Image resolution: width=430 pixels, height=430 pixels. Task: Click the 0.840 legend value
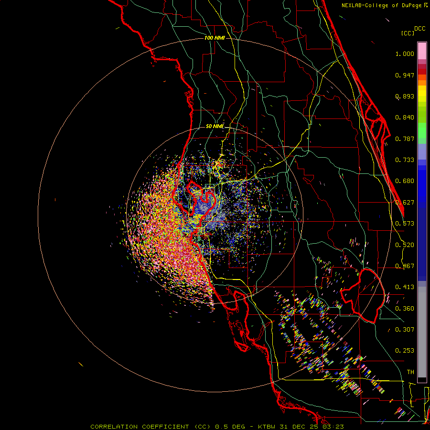click(405, 118)
